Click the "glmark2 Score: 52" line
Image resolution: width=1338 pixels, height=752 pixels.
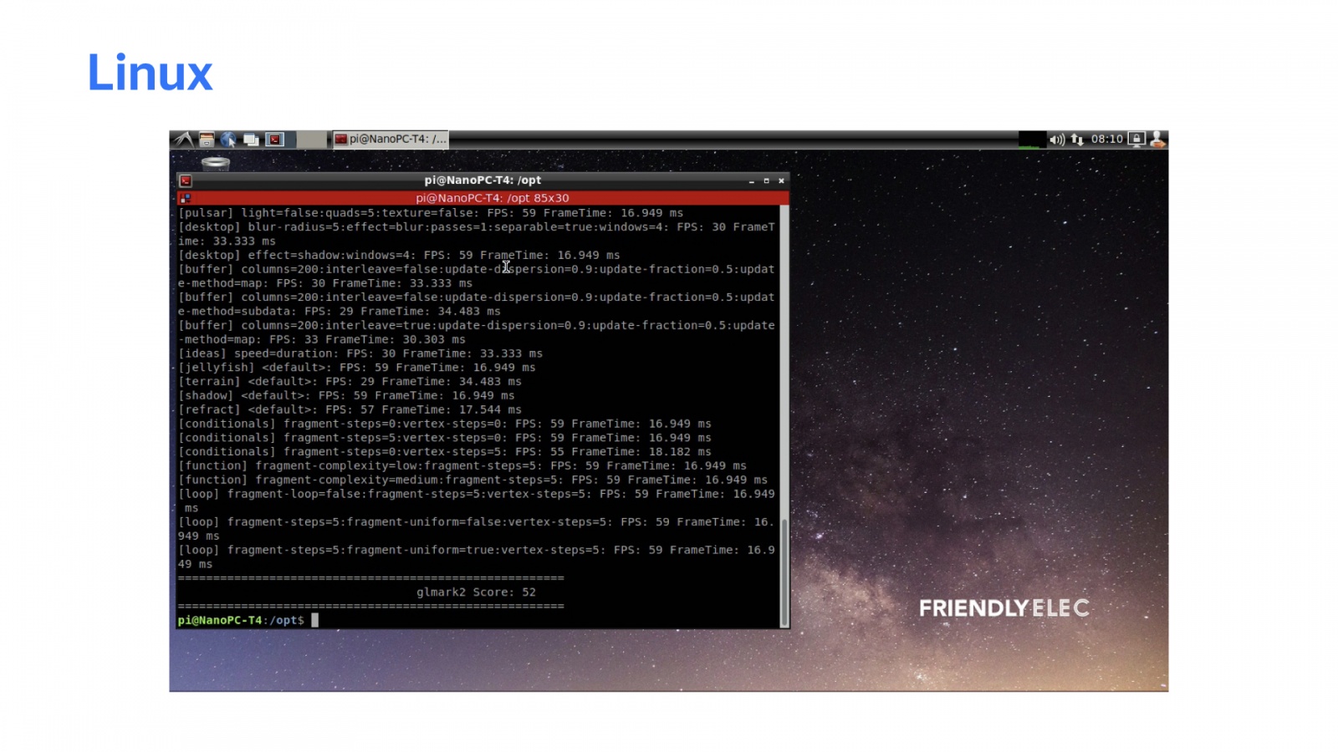[476, 592]
